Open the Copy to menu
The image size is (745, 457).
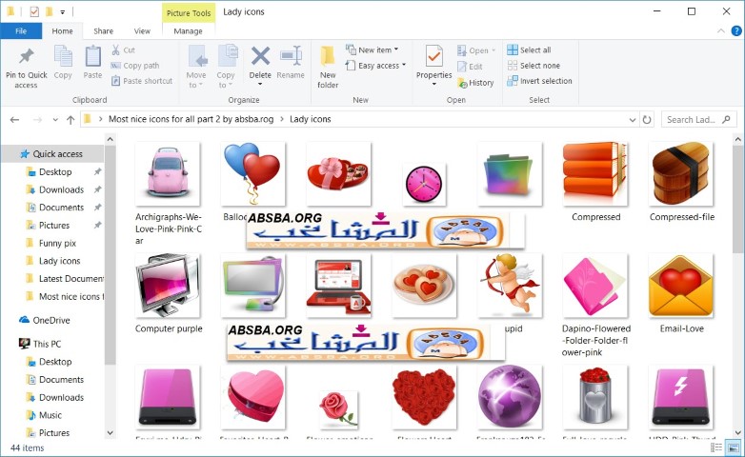click(x=226, y=68)
